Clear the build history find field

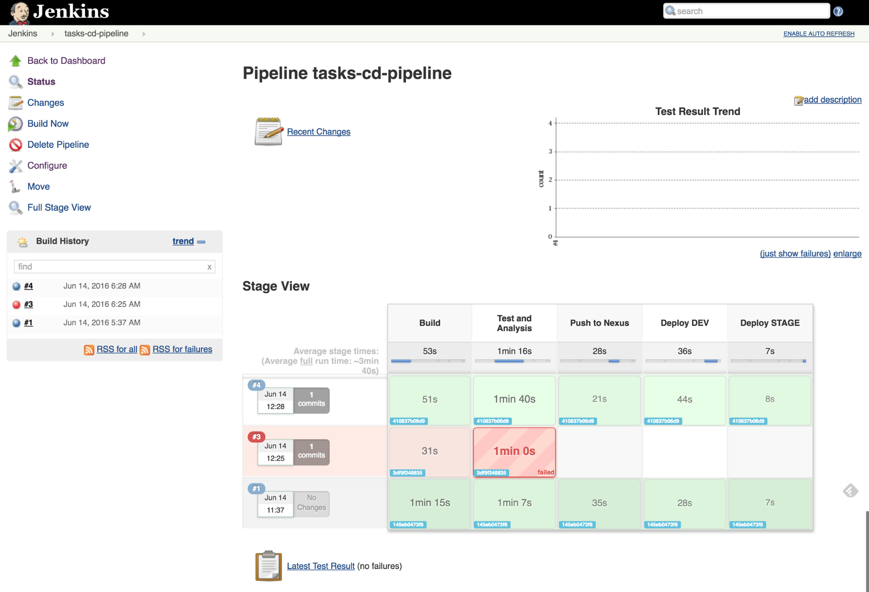(x=210, y=267)
